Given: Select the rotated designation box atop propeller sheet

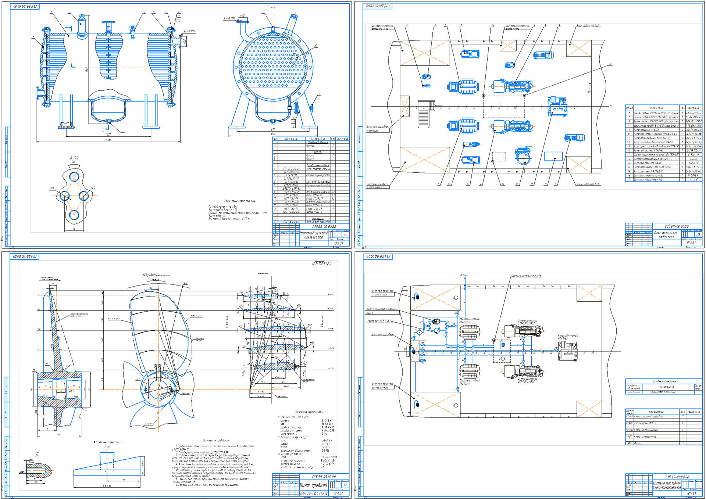Looking at the screenshot, I should 25,256.
